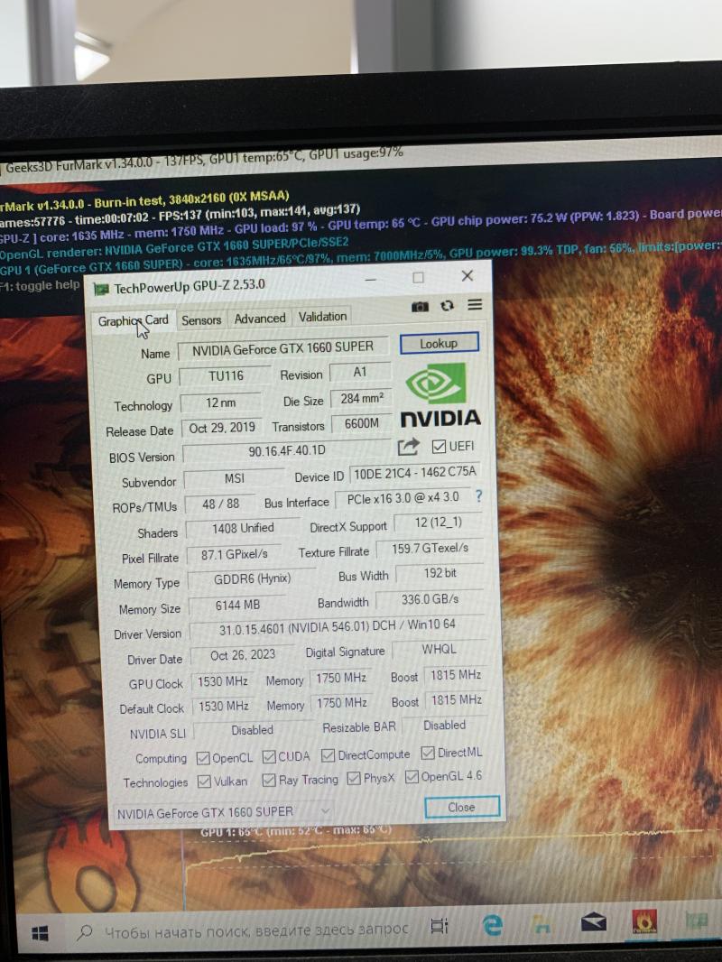Screen dimensions: 722x962
Task: Toggle the Ray Tracing checkbox
Action: [269, 781]
